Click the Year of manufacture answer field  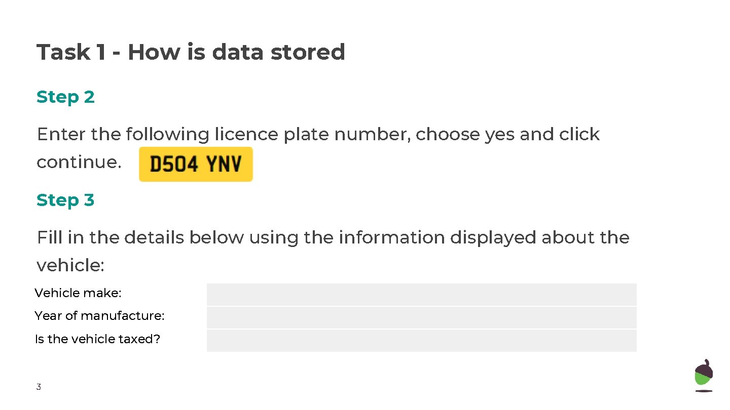pos(421,317)
